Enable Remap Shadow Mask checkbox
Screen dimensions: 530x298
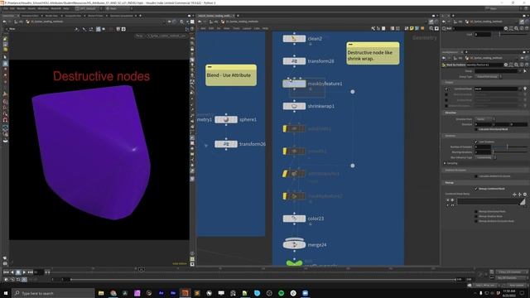click(x=476, y=216)
